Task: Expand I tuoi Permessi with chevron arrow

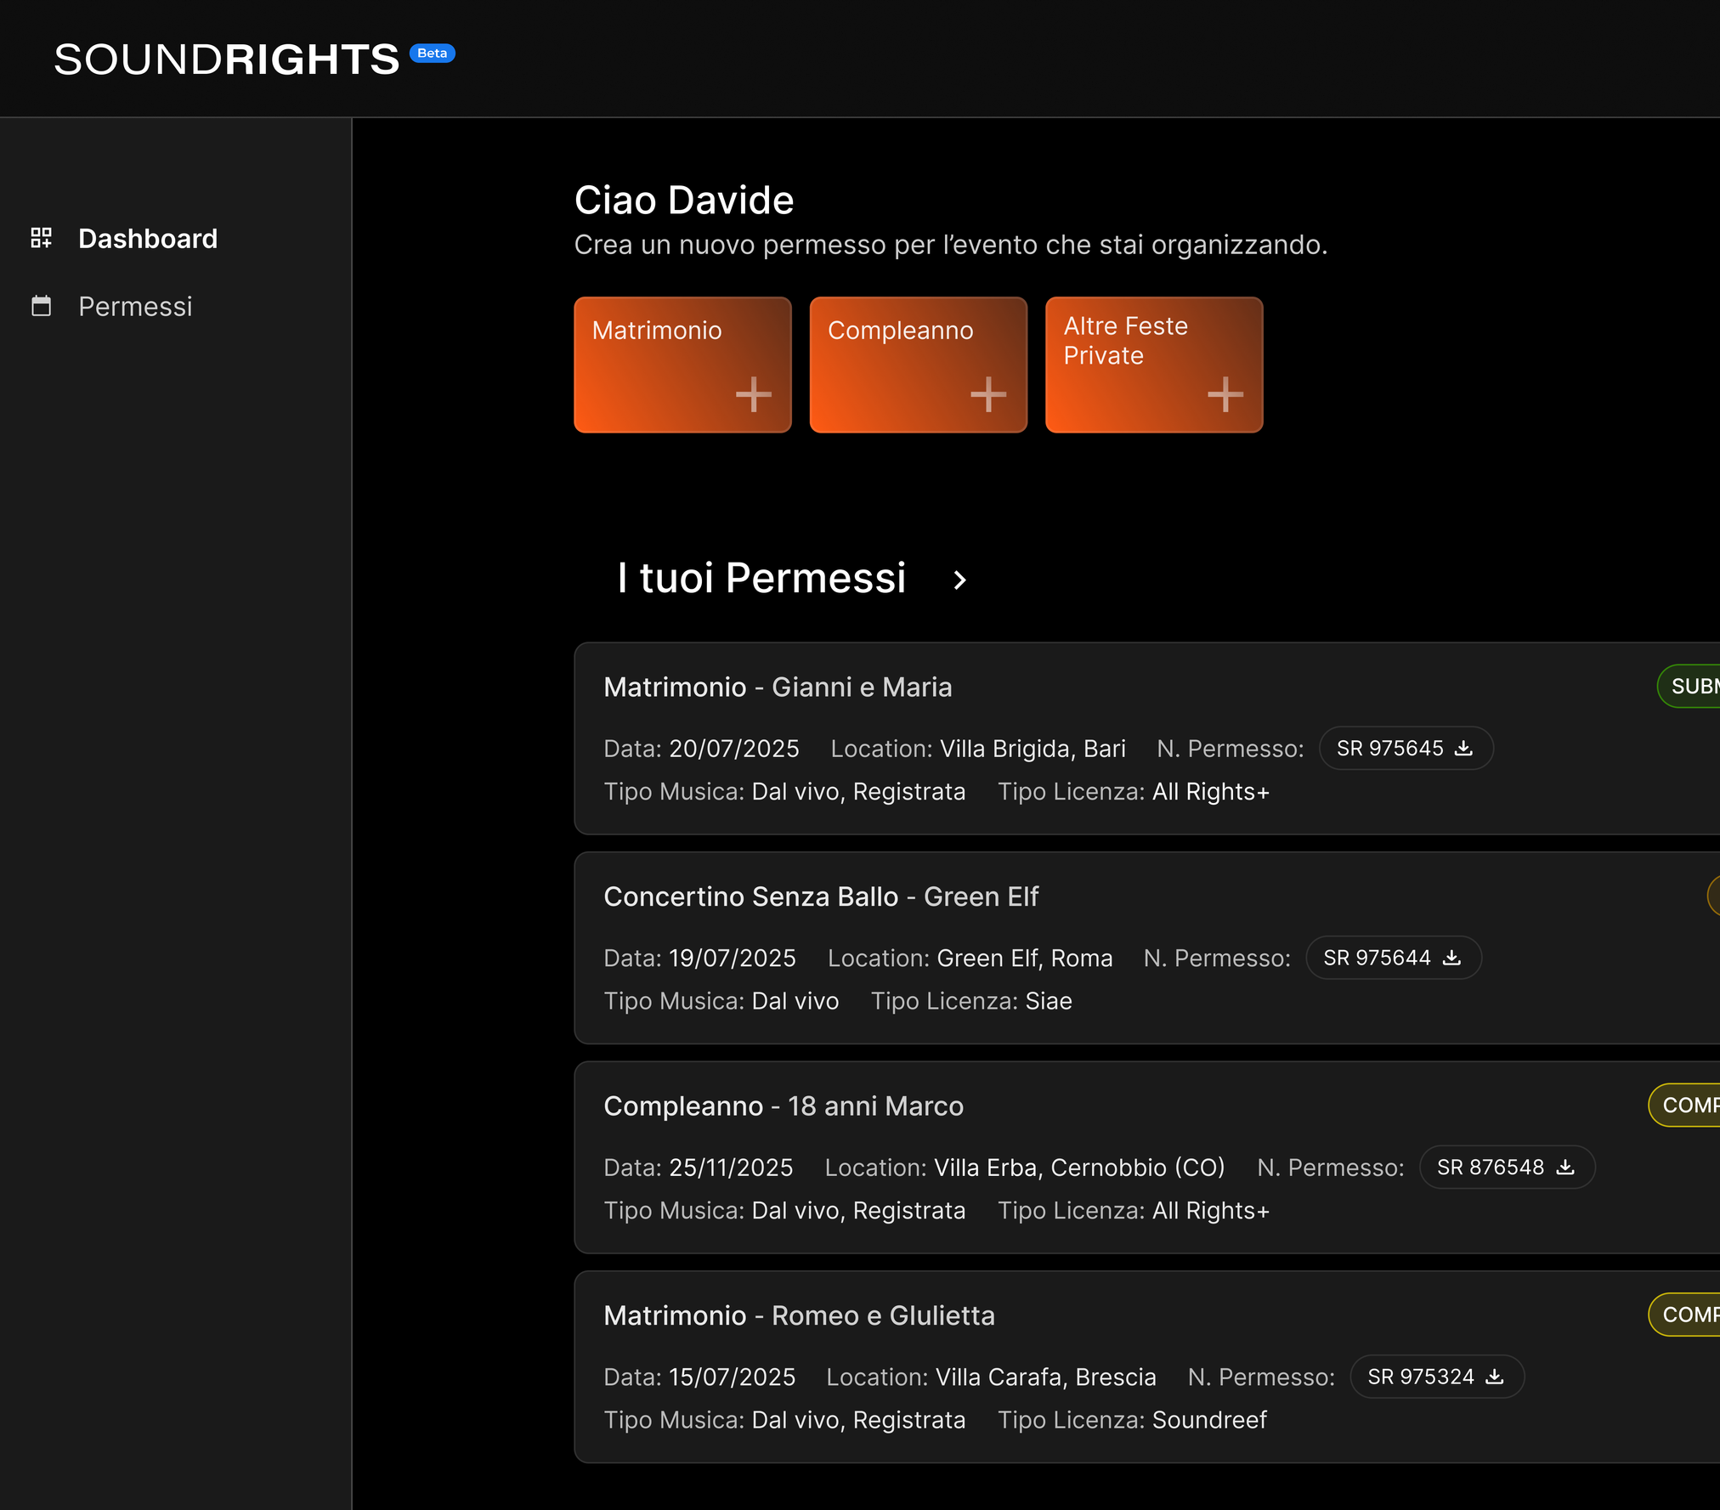Action: [959, 580]
